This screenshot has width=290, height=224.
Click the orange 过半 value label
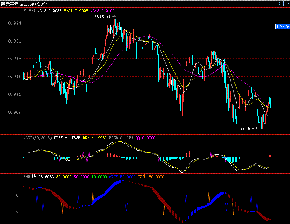pos(151,177)
